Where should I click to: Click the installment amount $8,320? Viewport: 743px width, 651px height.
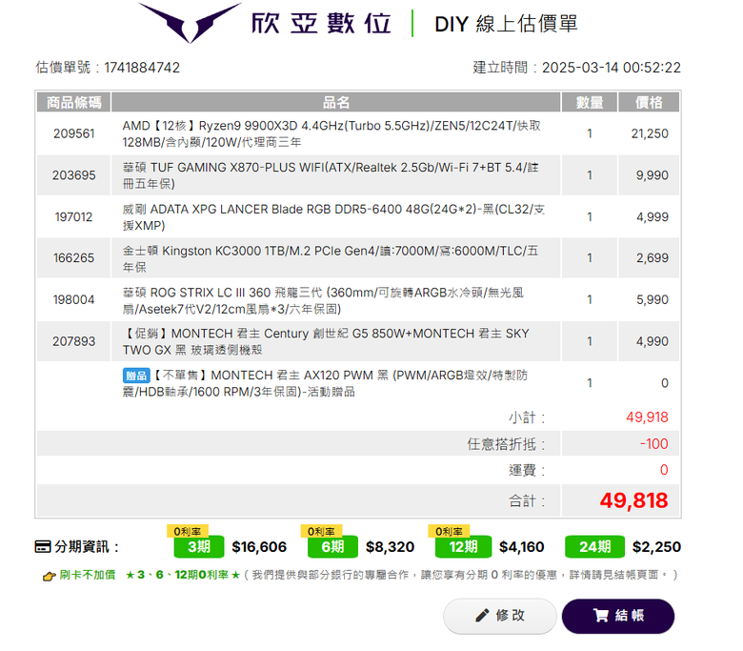click(390, 547)
